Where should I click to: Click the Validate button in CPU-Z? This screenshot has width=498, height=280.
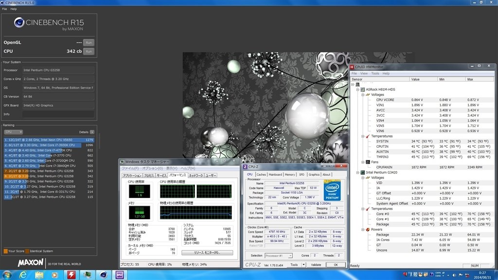point(316,265)
